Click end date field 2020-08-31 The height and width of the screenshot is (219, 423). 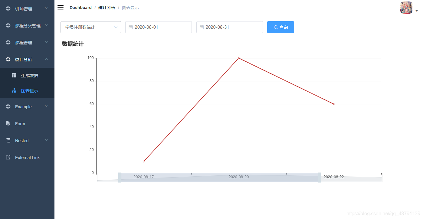230,27
